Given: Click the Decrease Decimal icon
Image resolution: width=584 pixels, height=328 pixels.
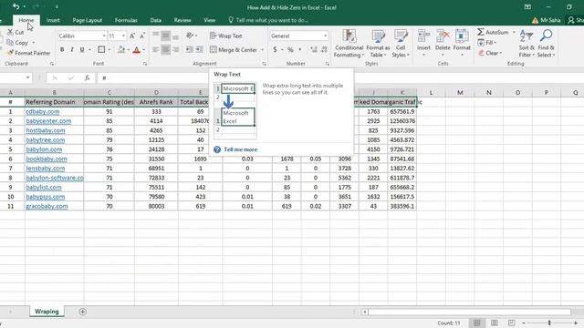Looking at the screenshot, I should click(324, 49).
